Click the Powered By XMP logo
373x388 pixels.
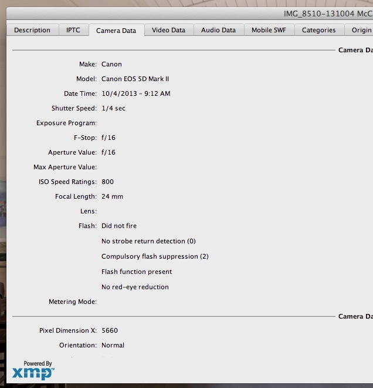point(33,370)
